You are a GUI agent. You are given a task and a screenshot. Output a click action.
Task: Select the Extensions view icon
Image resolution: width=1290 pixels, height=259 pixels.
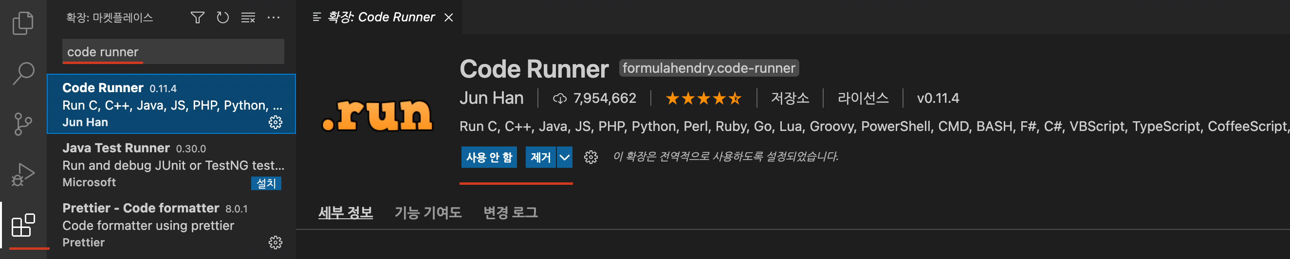(23, 225)
